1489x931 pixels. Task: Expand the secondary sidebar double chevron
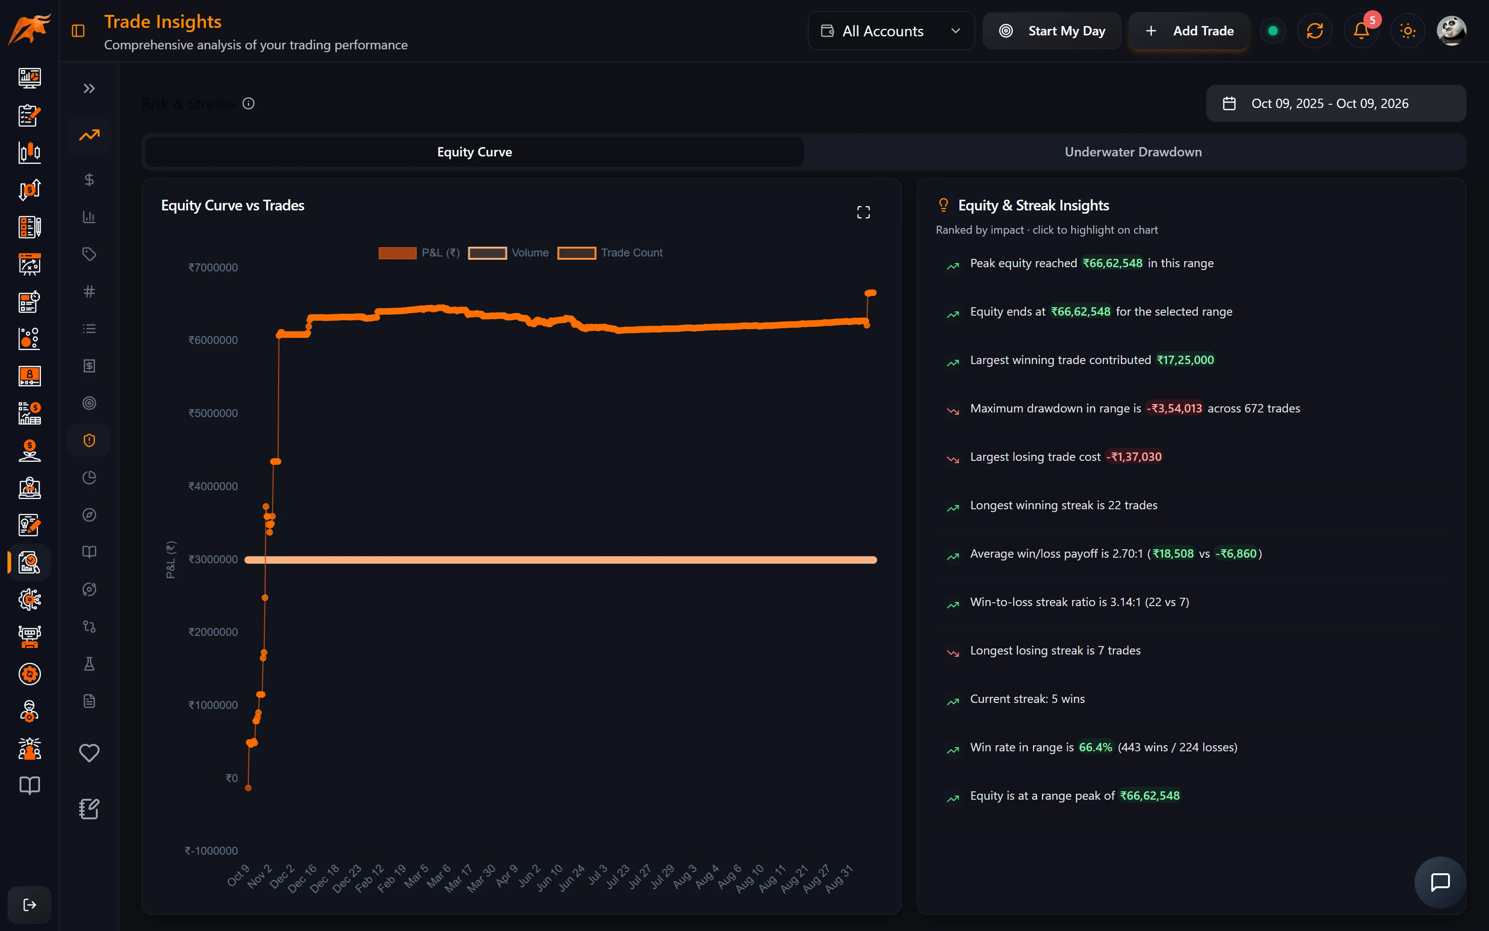point(89,88)
